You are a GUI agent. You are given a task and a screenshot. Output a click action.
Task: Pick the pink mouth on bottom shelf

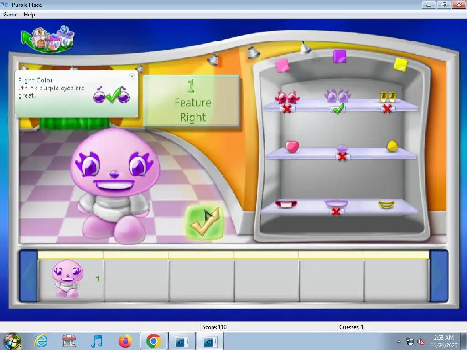point(286,204)
